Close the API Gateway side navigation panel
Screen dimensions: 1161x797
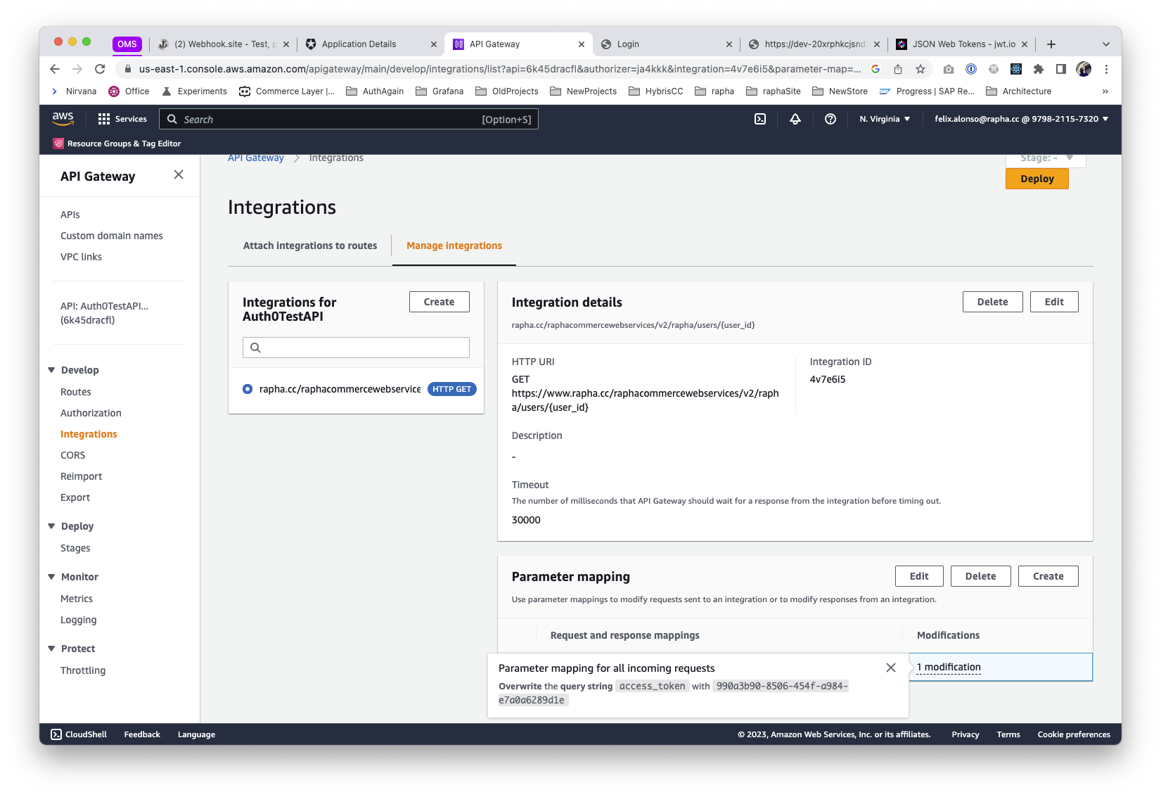point(179,174)
